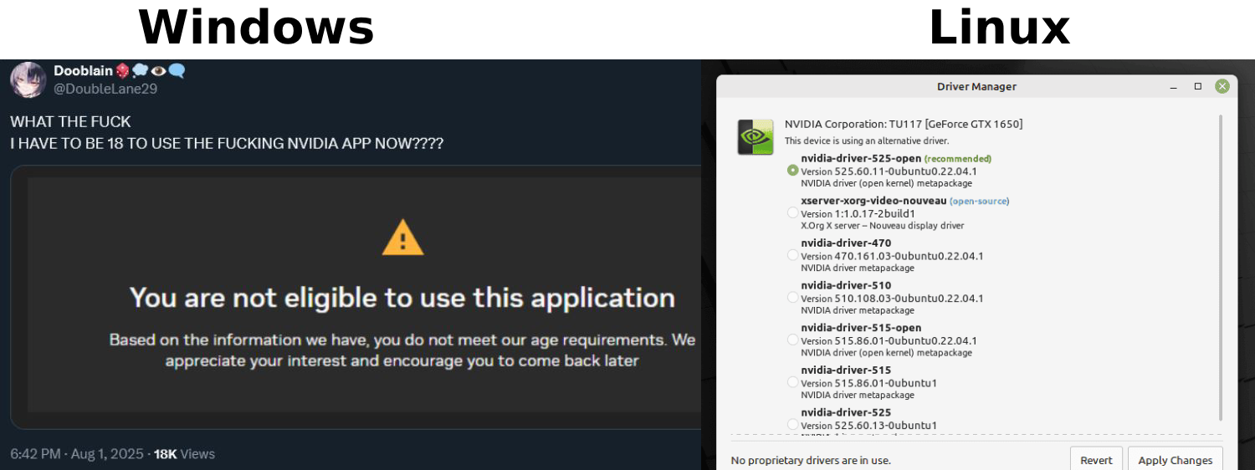Click 'This device is using an alternative driver.' text
The image size is (1255, 470).
click(867, 140)
